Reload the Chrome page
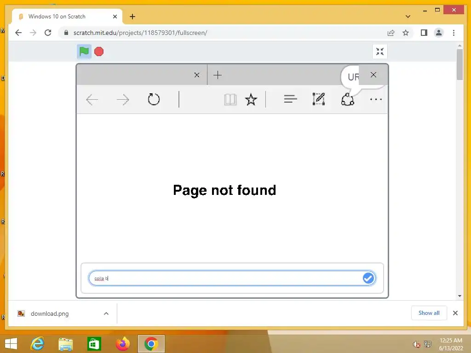 pos(48,33)
